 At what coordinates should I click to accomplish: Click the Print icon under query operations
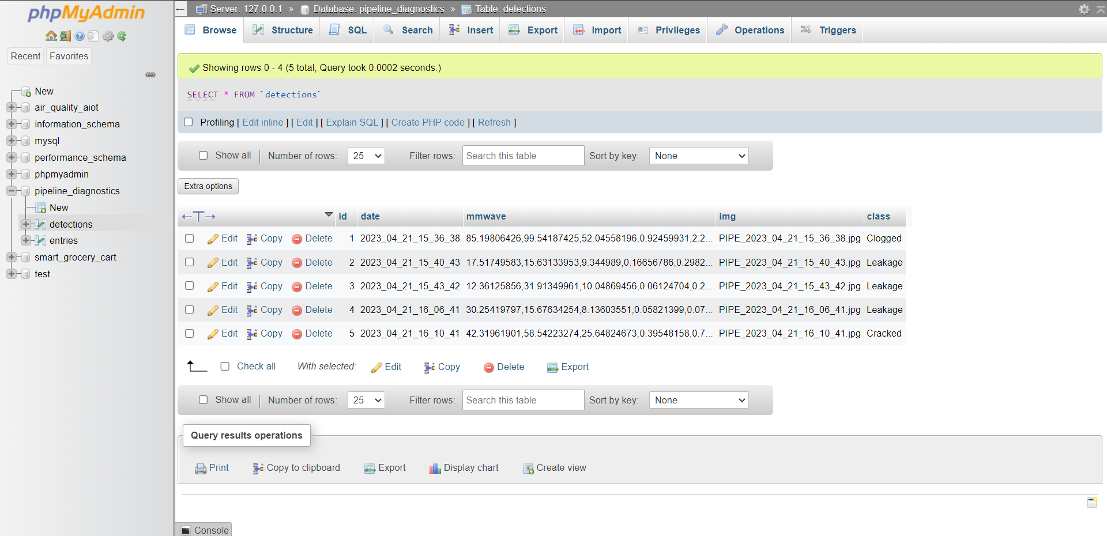tap(199, 468)
